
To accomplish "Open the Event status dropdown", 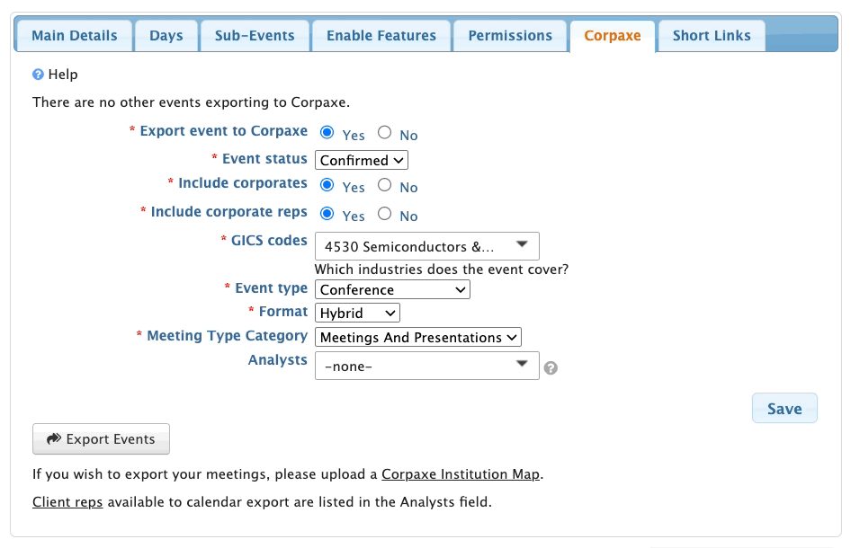I will click(362, 160).
